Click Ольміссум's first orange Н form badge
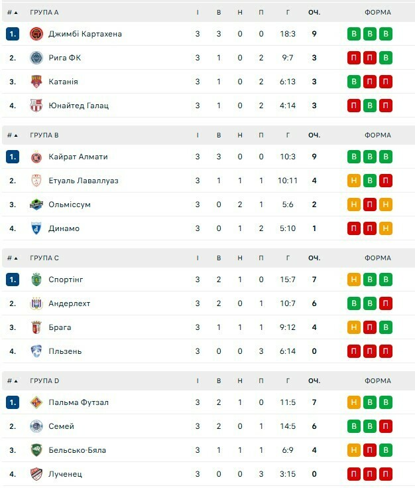The image size is (415, 488). click(x=354, y=204)
